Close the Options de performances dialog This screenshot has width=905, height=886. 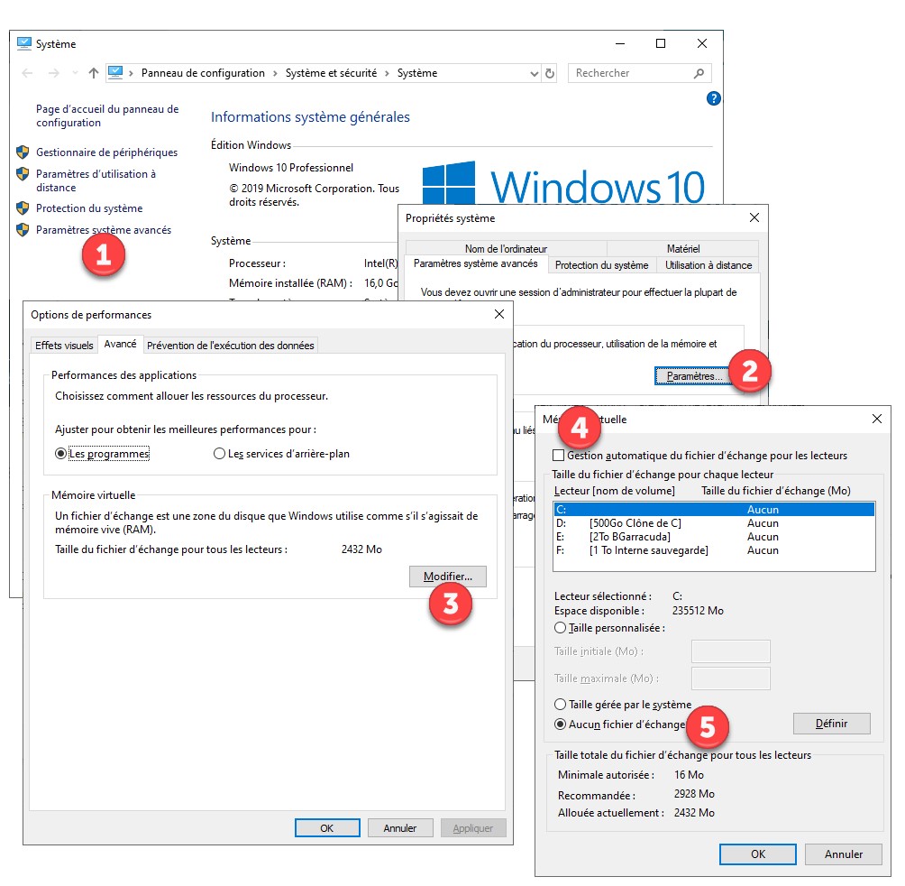tap(499, 314)
